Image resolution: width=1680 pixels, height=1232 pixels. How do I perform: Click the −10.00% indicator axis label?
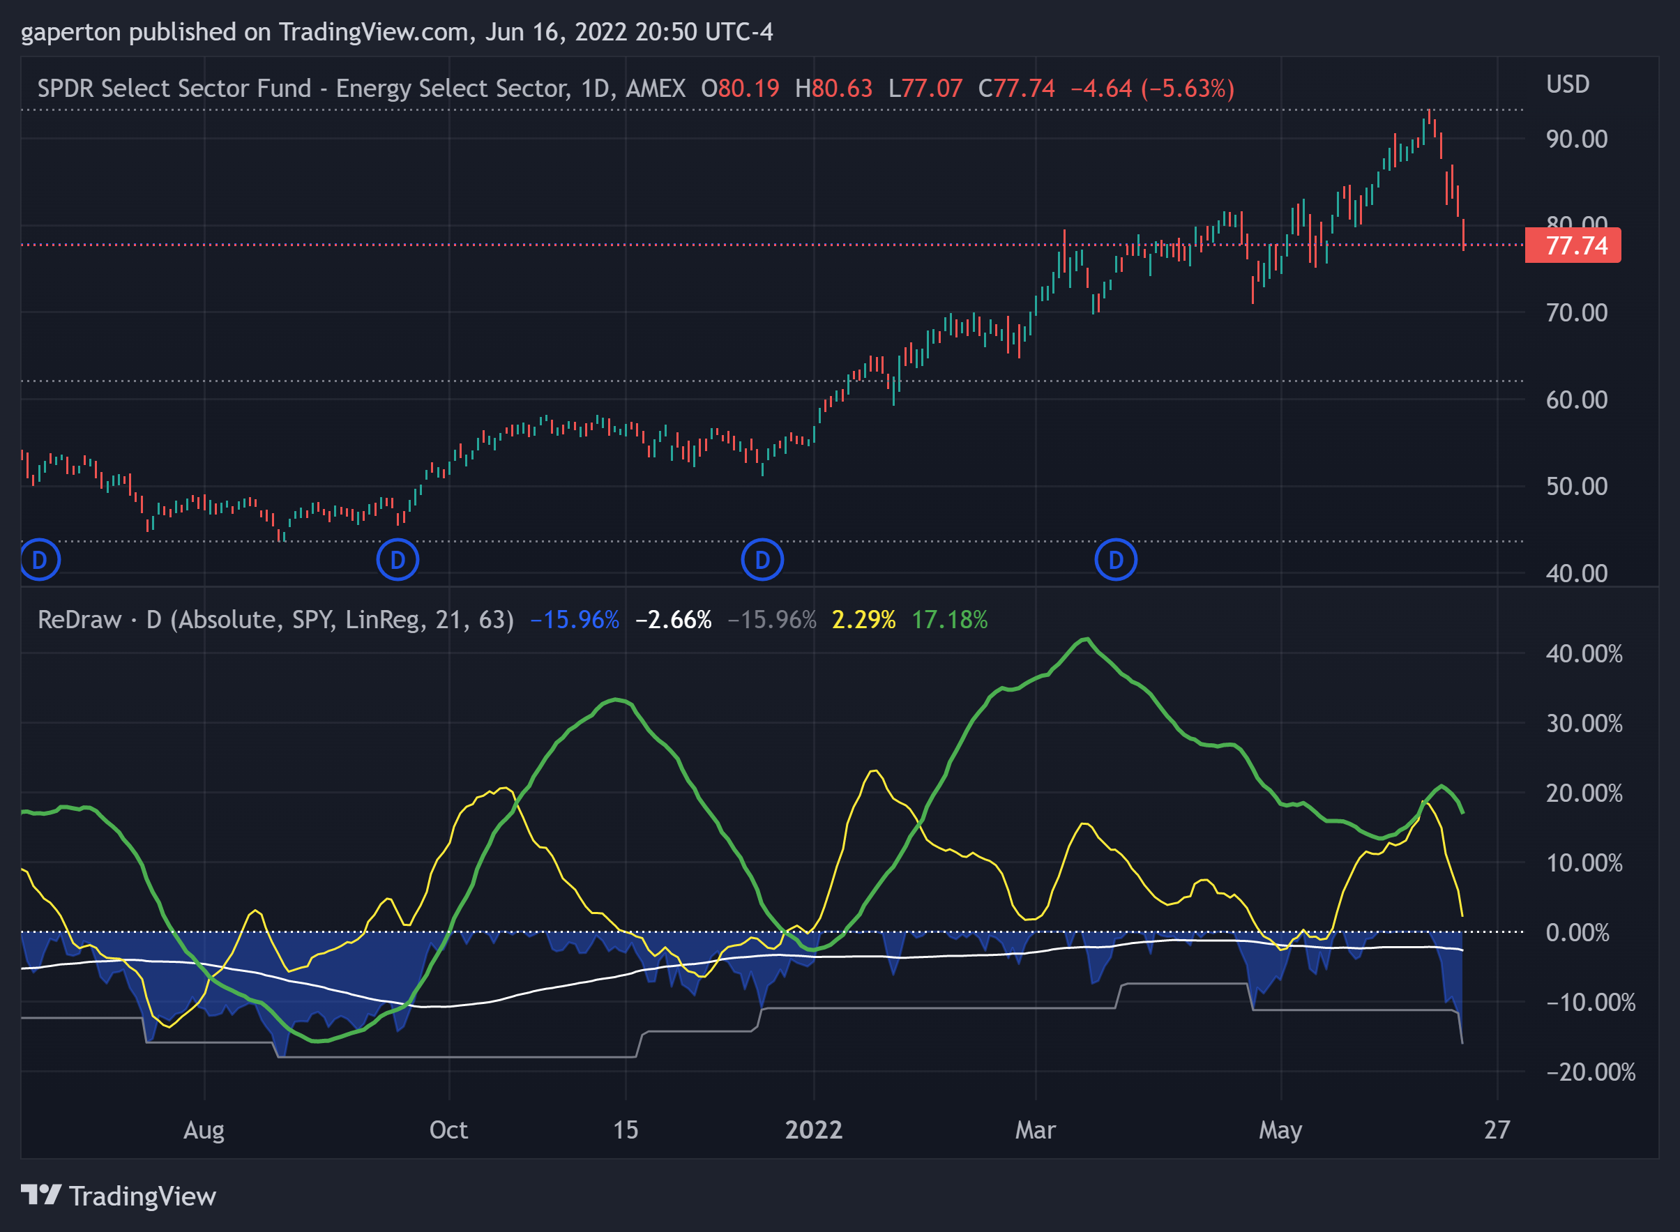1591,1001
